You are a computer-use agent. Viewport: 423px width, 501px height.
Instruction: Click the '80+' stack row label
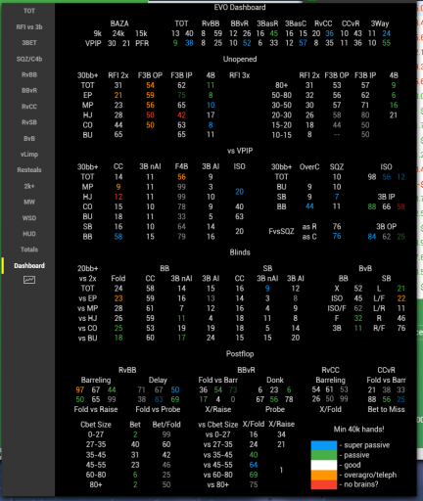[x=281, y=85]
